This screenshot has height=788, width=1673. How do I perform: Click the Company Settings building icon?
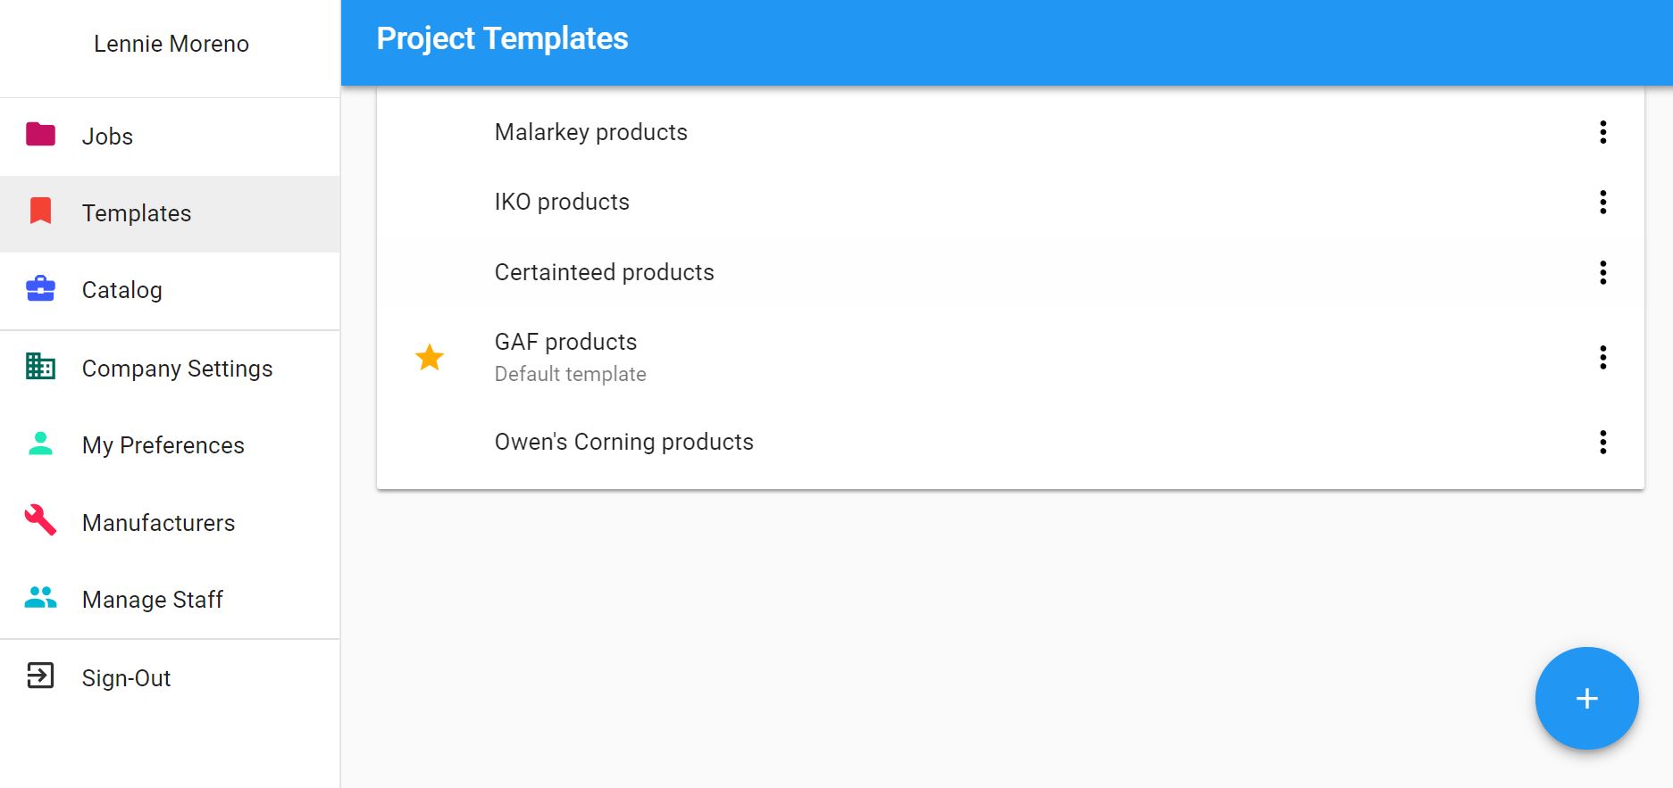tap(41, 367)
